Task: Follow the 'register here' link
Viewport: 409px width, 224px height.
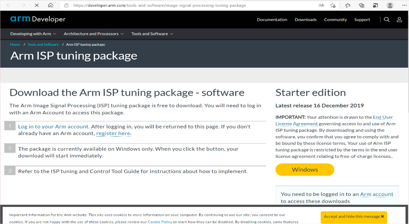Action: coord(113,133)
